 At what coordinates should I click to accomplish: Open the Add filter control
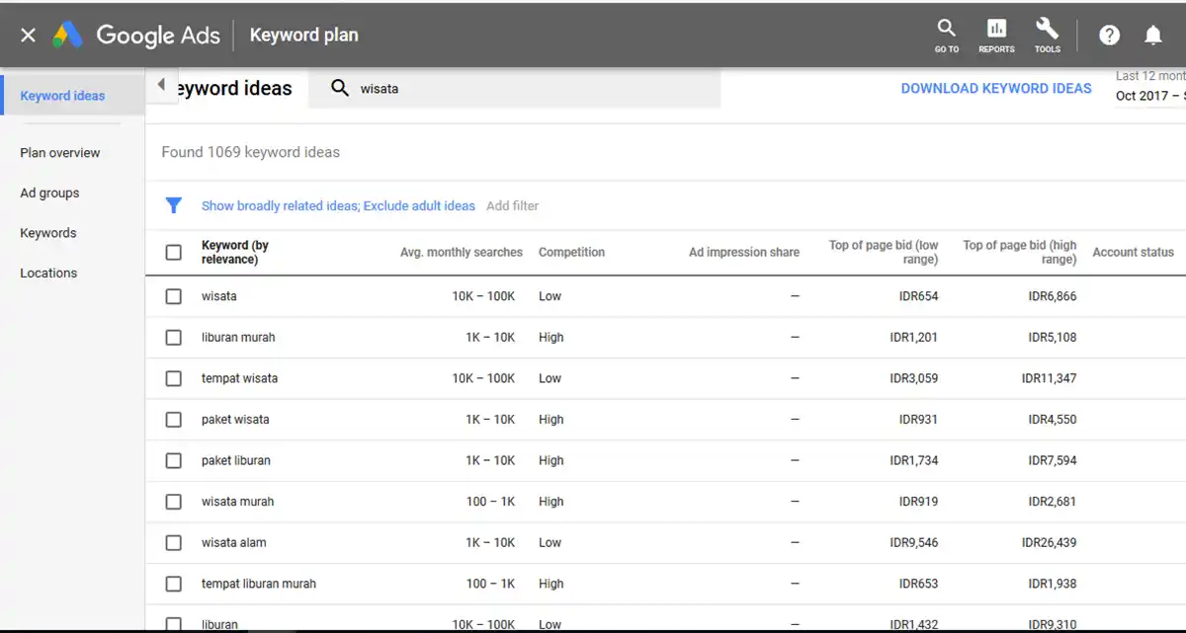[513, 205]
